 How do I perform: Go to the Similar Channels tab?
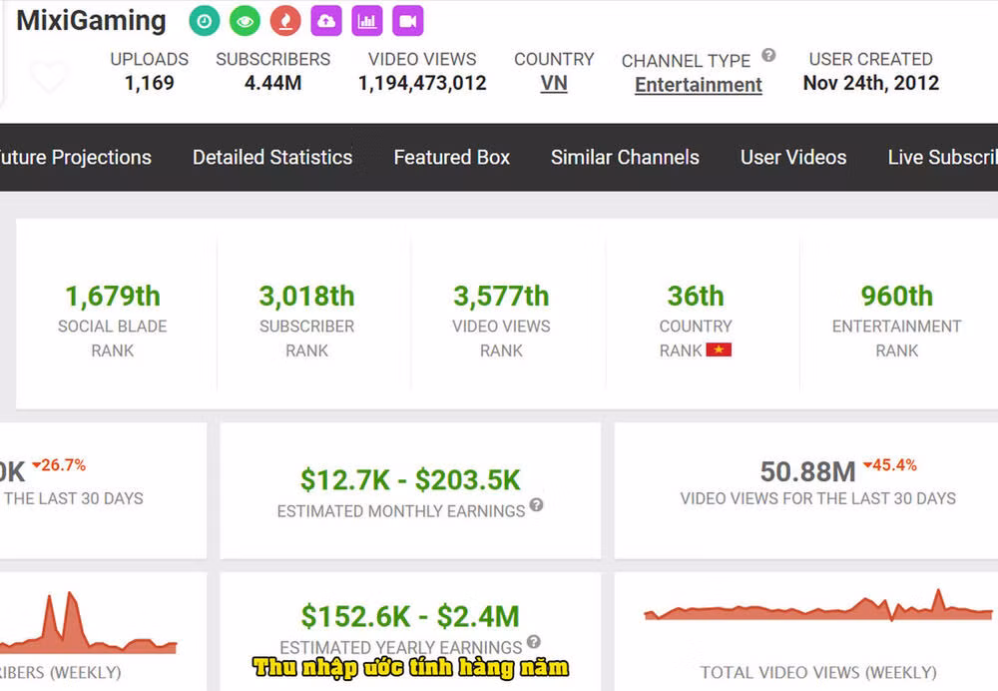pyautogui.click(x=625, y=158)
